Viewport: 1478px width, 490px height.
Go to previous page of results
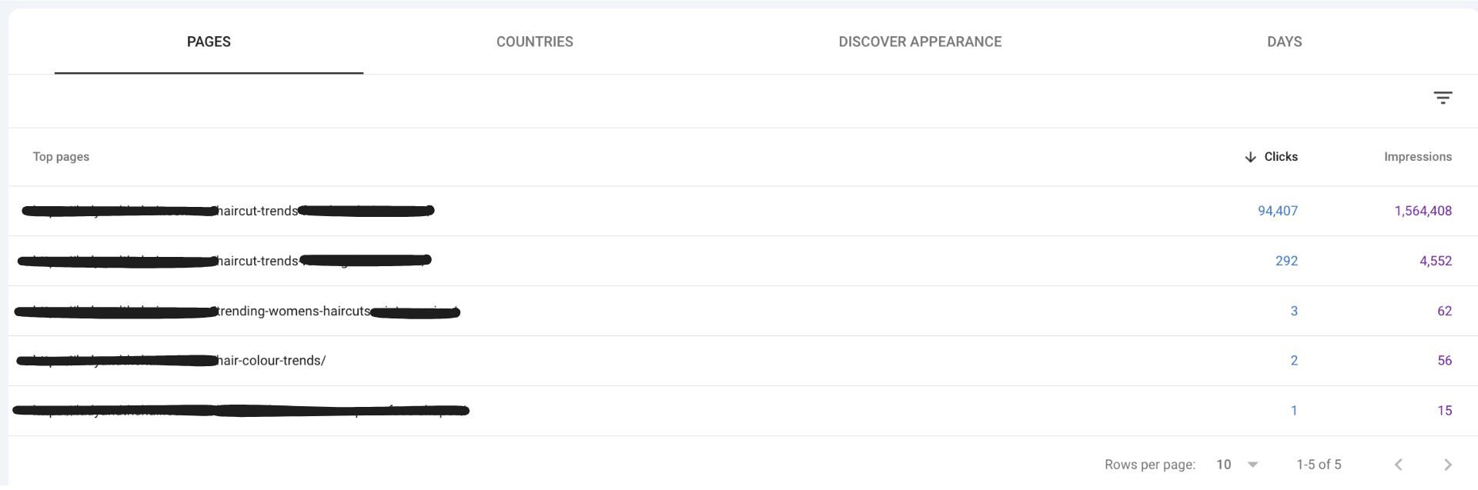(x=1399, y=465)
